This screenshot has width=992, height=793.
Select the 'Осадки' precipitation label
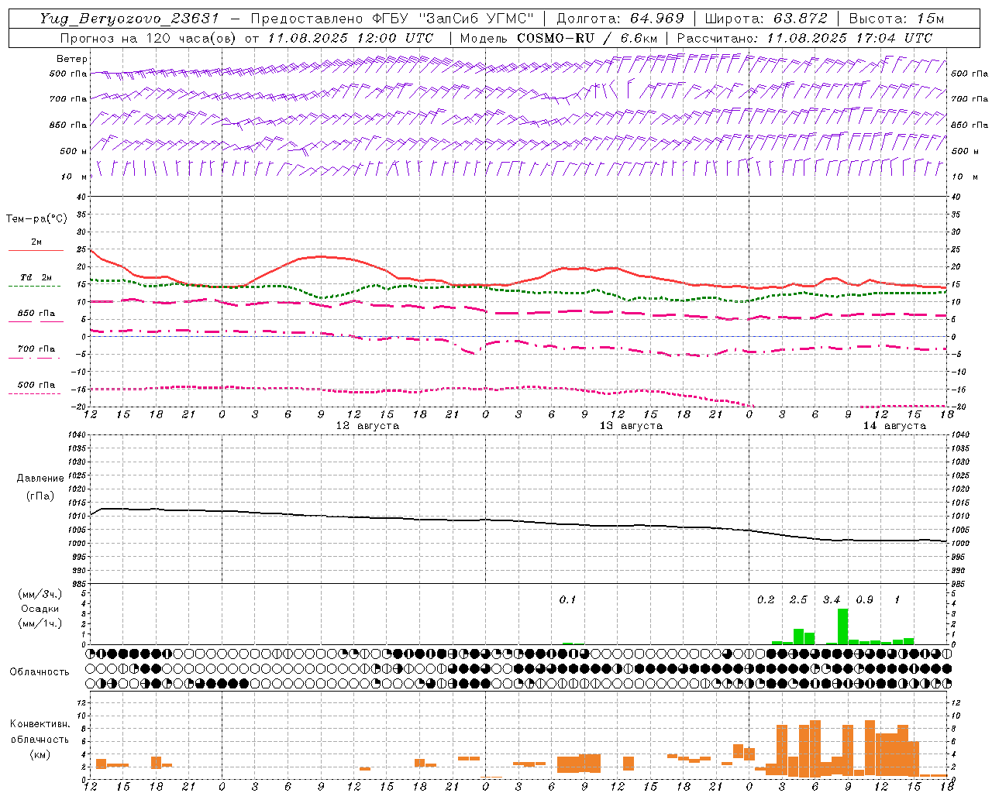[40, 609]
